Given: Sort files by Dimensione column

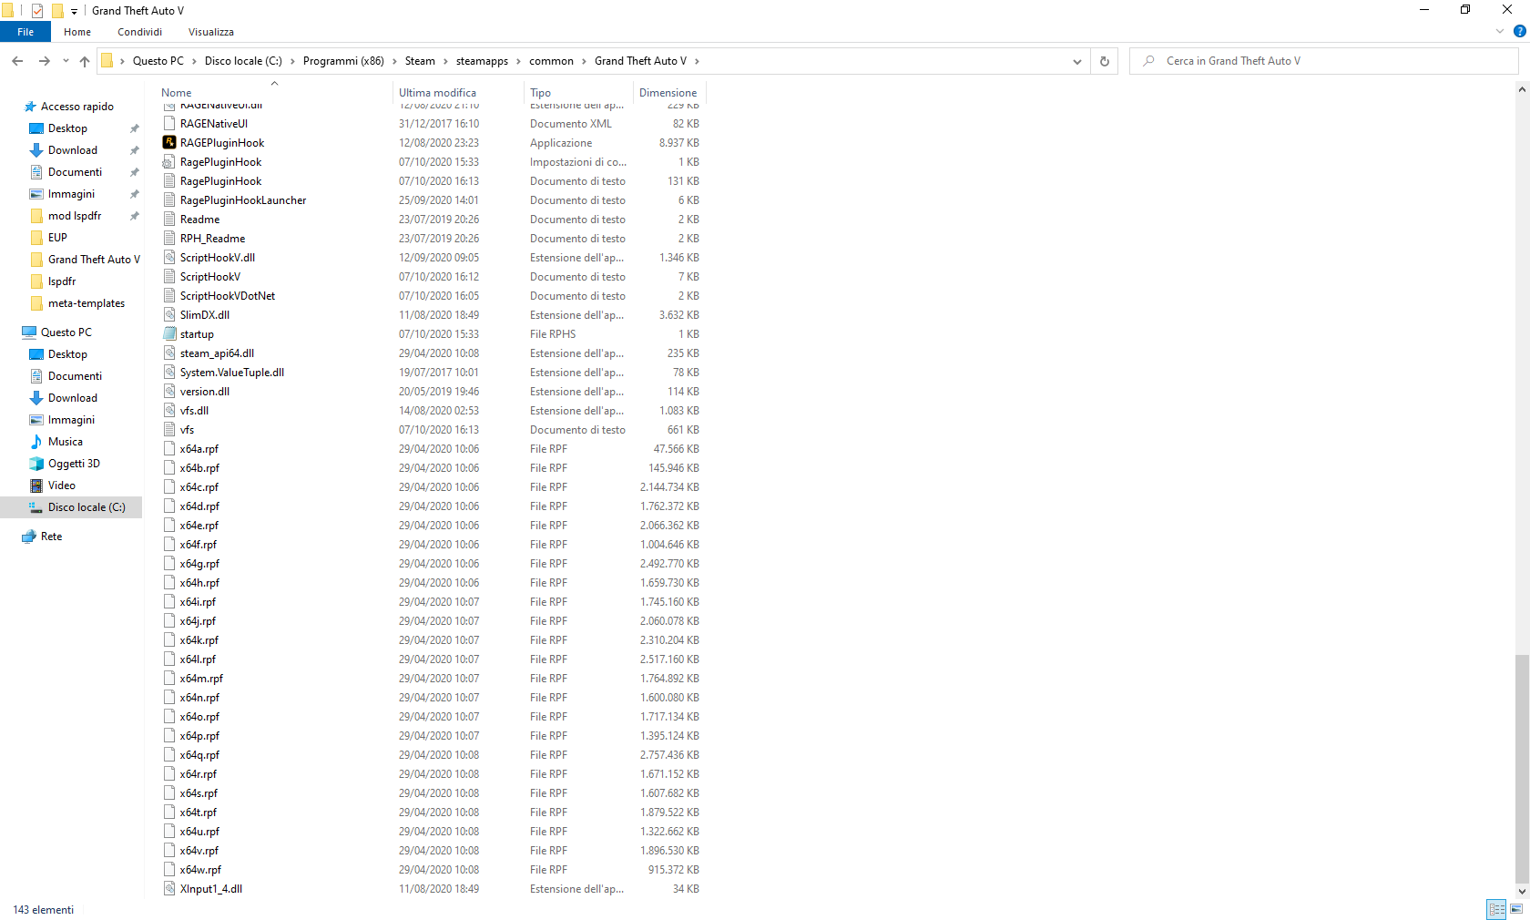Looking at the screenshot, I should (668, 92).
